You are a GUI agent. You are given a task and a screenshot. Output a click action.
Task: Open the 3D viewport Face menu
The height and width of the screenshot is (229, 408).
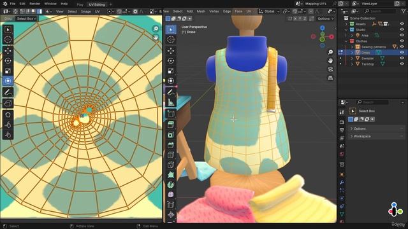tap(238, 11)
